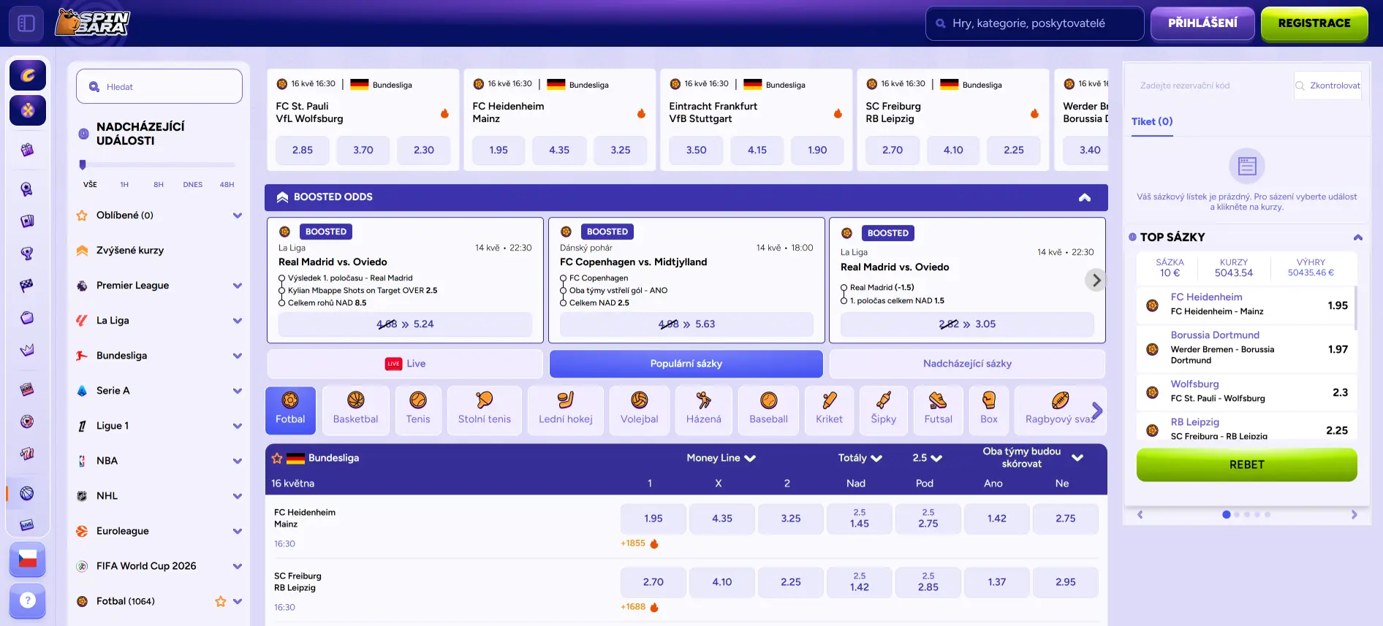
Task: Click the green REBET button
Action: pyautogui.click(x=1247, y=465)
